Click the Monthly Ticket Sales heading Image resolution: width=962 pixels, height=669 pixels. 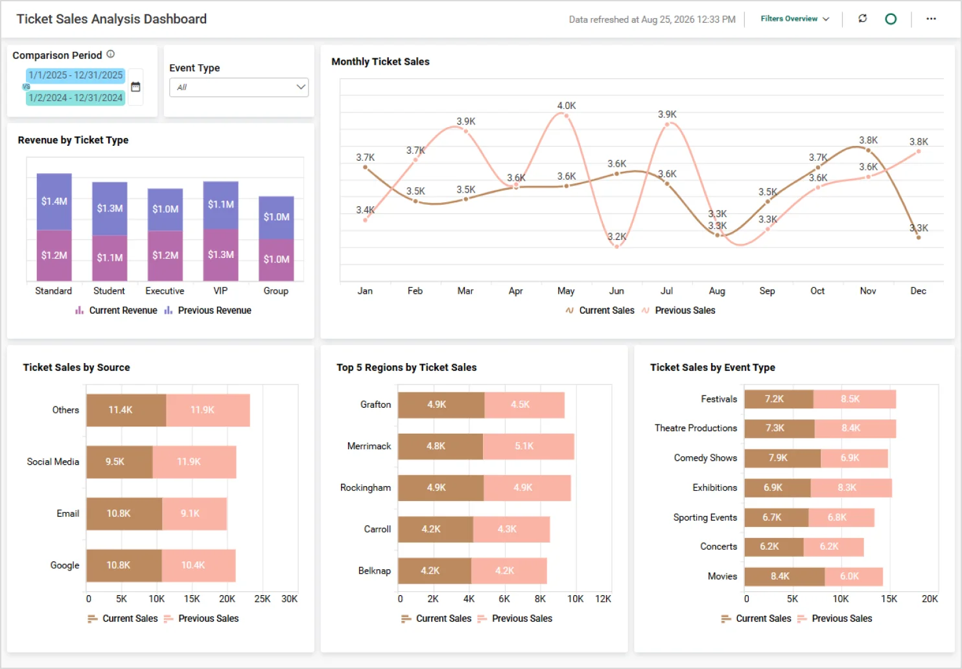click(381, 62)
